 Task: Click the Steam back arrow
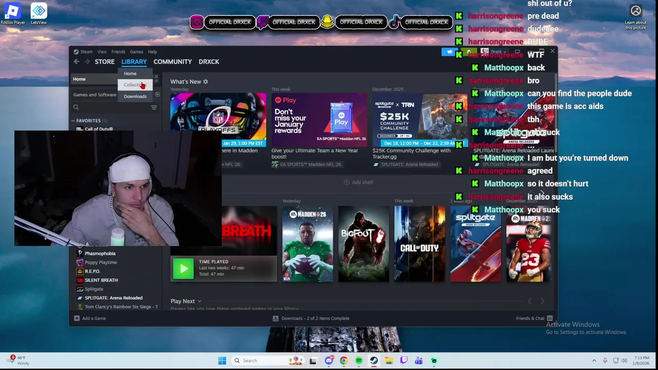(x=76, y=62)
